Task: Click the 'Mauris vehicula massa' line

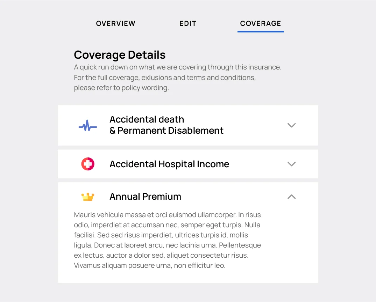Action: click(167, 215)
